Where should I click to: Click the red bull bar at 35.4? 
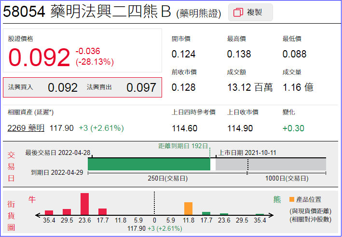click(x=49, y=213)
